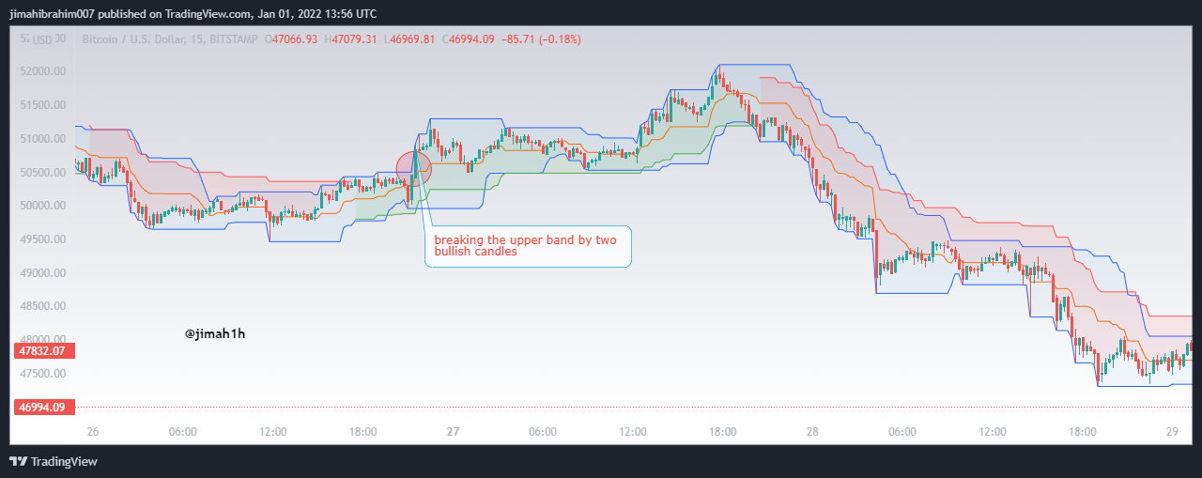This screenshot has width=1202, height=478.
Task: Click the TradingView logo icon
Action: tap(18, 461)
